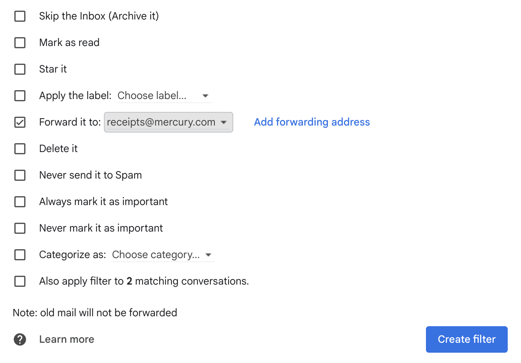Image resolution: width=521 pixels, height=363 pixels.
Task: Check Also apply filter to matching conversations
Action: [20, 281]
